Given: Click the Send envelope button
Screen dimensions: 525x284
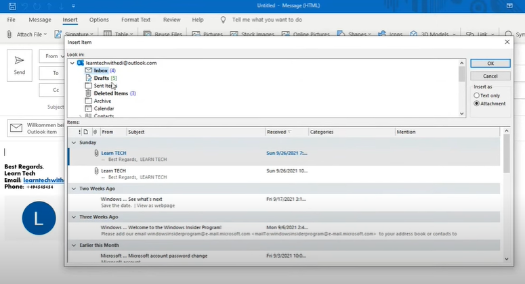Looking at the screenshot, I should tap(20, 65).
